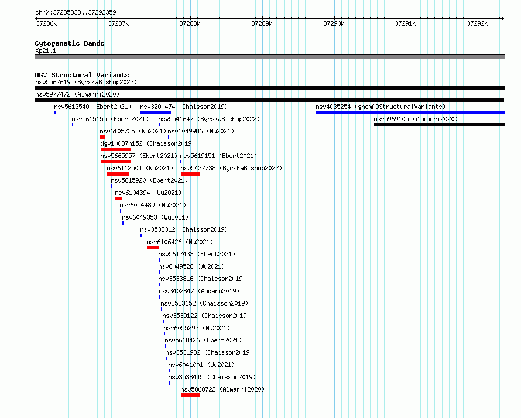Select the Xp21.1 band label
Image resolution: width=521 pixels, height=418 pixels.
[46, 50]
